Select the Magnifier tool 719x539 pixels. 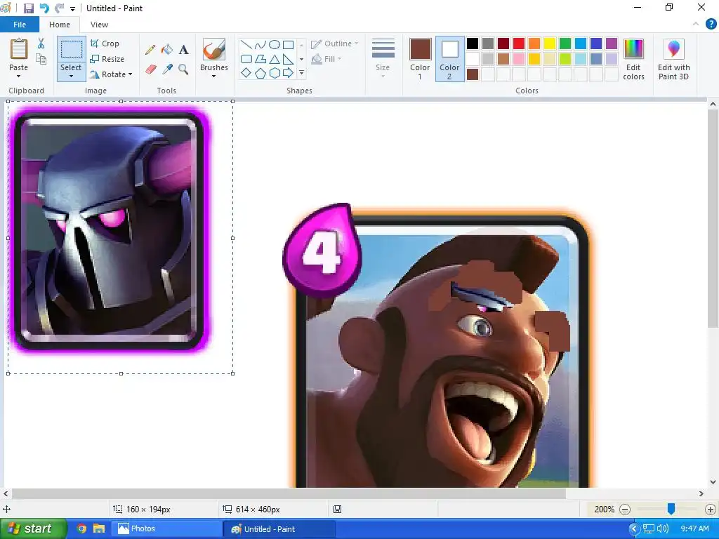(183, 69)
